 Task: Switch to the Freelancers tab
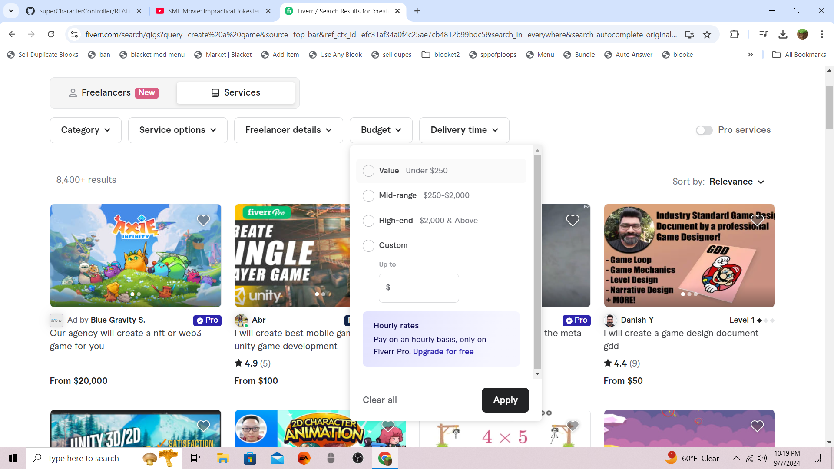[113, 92]
